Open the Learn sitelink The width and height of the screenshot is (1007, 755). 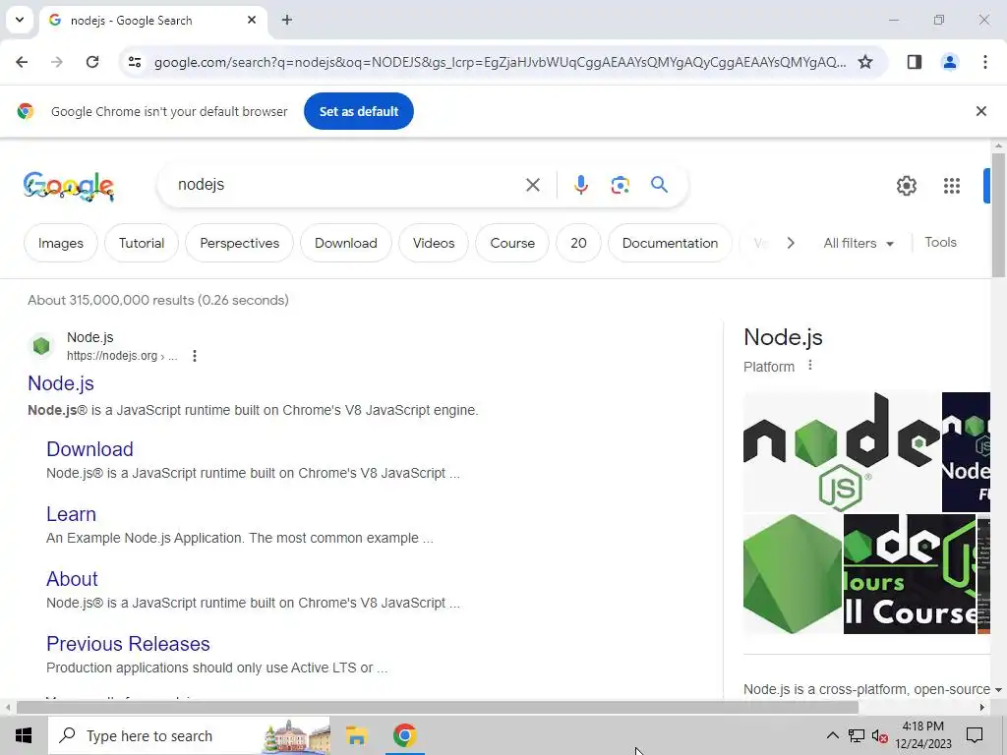click(x=71, y=513)
